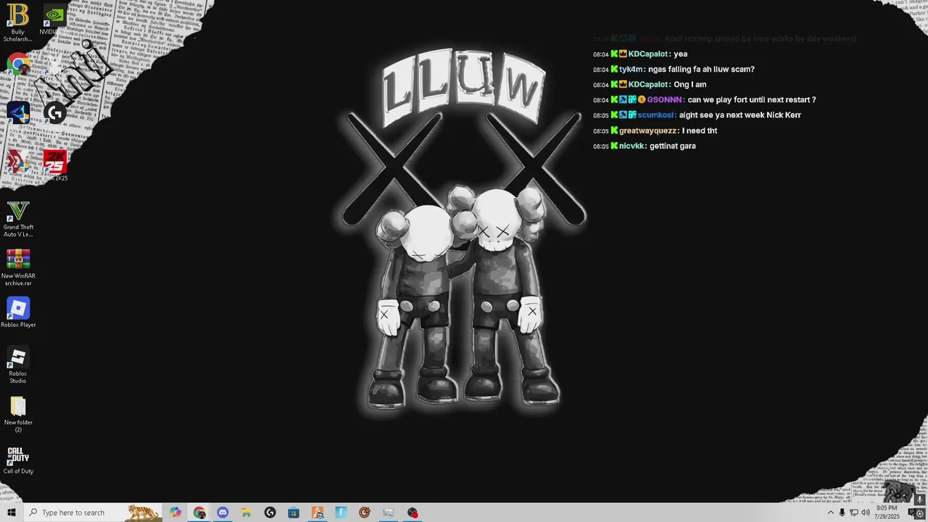Launch Call of Duty from the desktop
Screen dimensions: 928x522
pos(17,460)
